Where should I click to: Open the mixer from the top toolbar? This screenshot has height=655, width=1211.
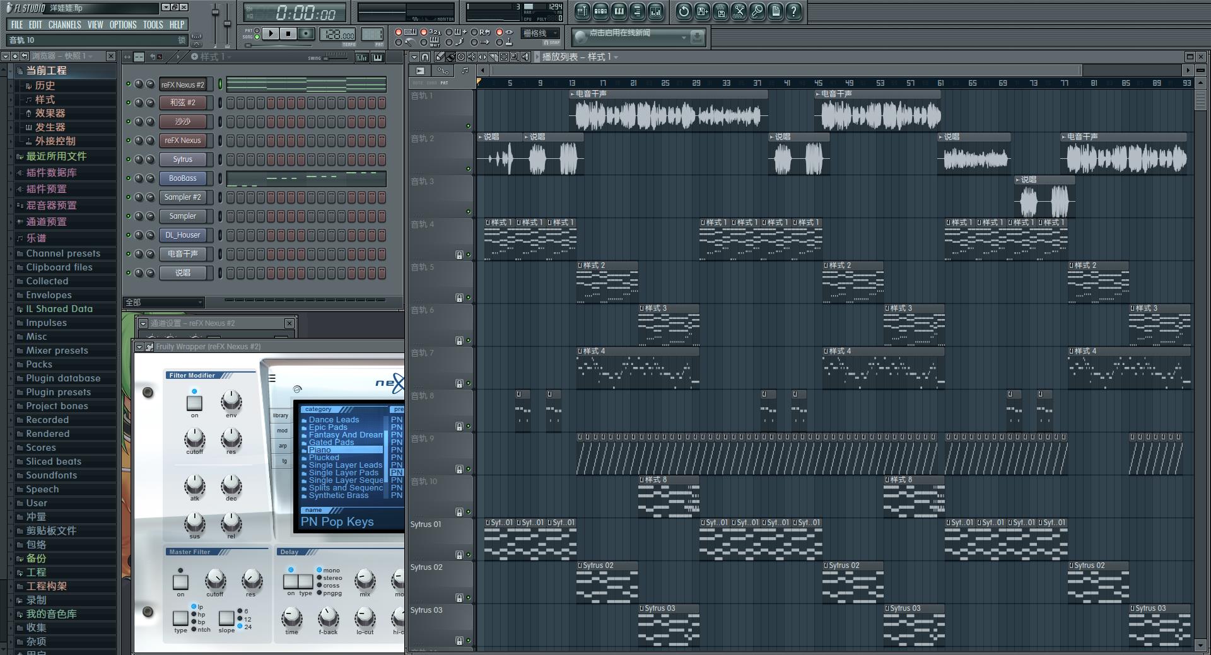click(656, 11)
